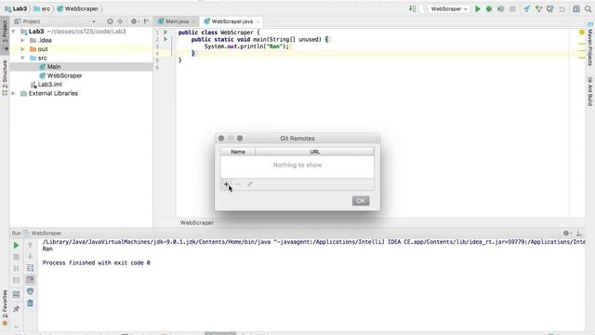
Task: Select the out folder row
Action: coord(81,49)
